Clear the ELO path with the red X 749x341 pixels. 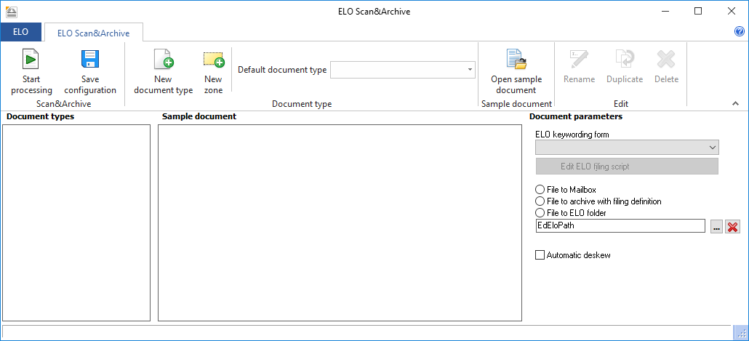[x=732, y=226]
